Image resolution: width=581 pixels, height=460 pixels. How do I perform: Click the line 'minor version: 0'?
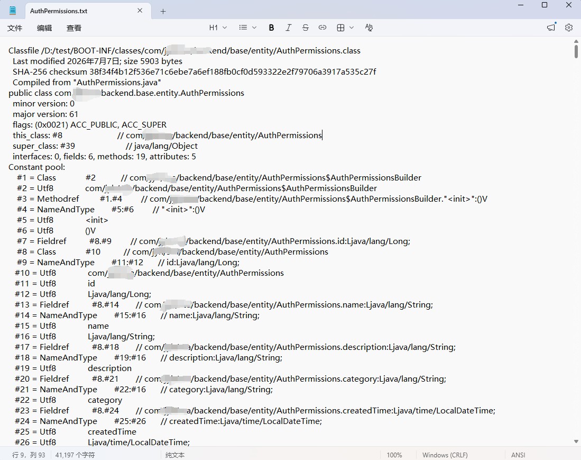(43, 104)
